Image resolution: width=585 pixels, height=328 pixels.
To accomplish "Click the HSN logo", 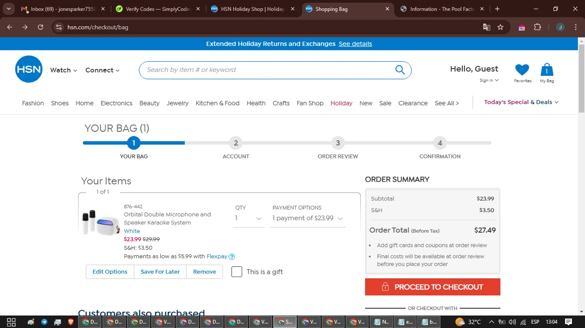I will click(29, 69).
